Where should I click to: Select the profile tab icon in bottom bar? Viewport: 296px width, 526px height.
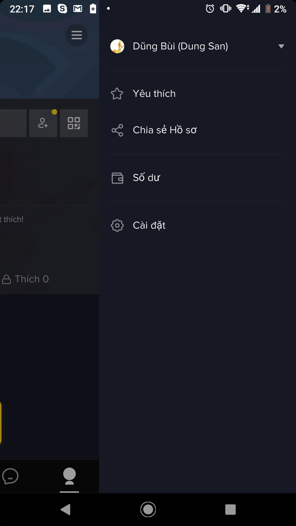coord(69,476)
